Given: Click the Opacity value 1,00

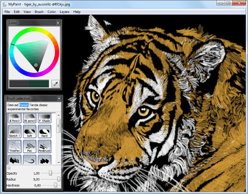Looking at the screenshot, I should point(36,173).
